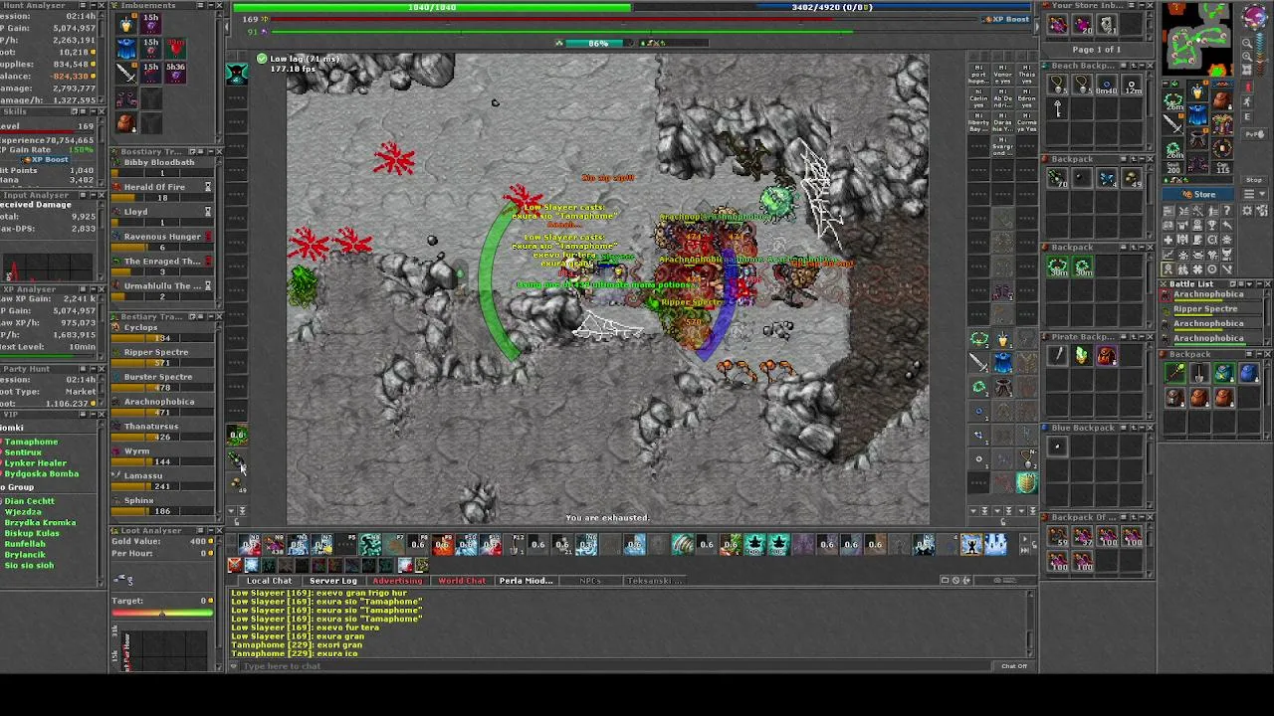Select the item timed 8m40 in Beach Backpack
The image size is (1274, 716).
pos(1107,86)
